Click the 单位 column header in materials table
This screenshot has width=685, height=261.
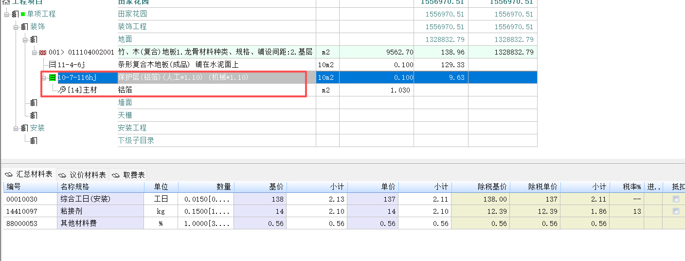(x=162, y=187)
